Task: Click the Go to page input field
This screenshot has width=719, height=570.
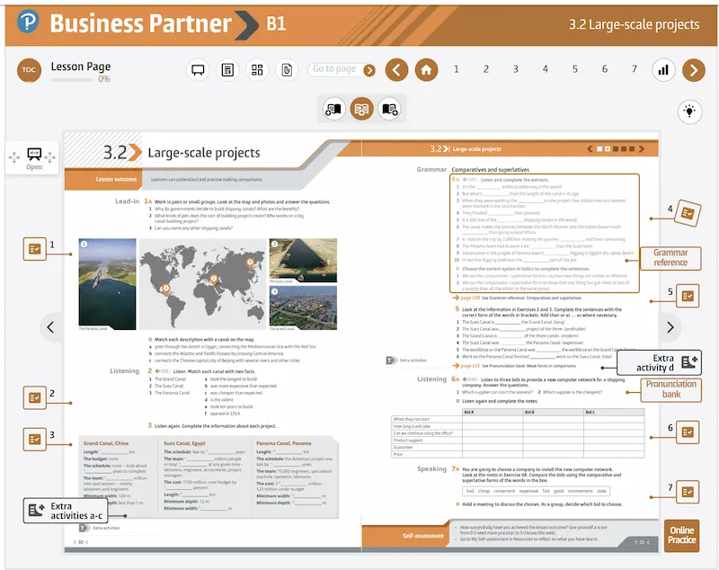Action: 334,69
